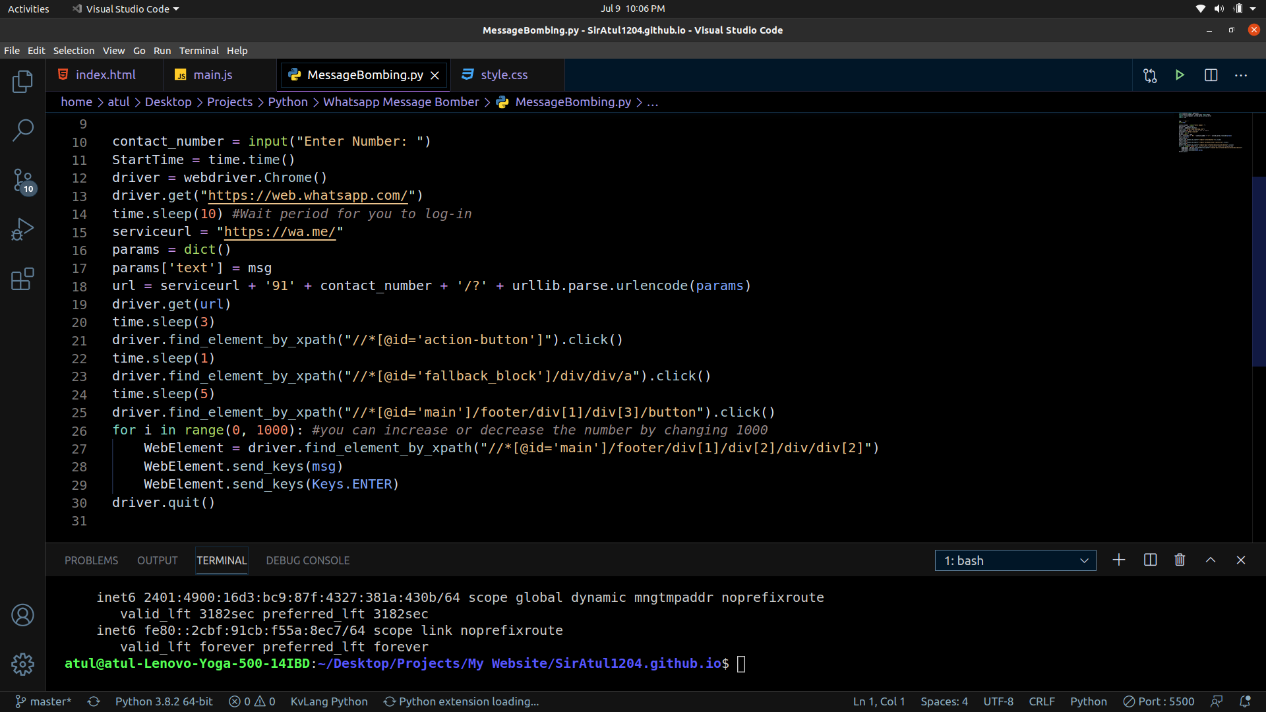Viewport: 1266px width, 712px height.
Task: Open notifications bell in status bar
Action: [x=1245, y=701]
